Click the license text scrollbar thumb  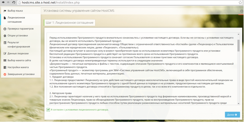(238, 45)
